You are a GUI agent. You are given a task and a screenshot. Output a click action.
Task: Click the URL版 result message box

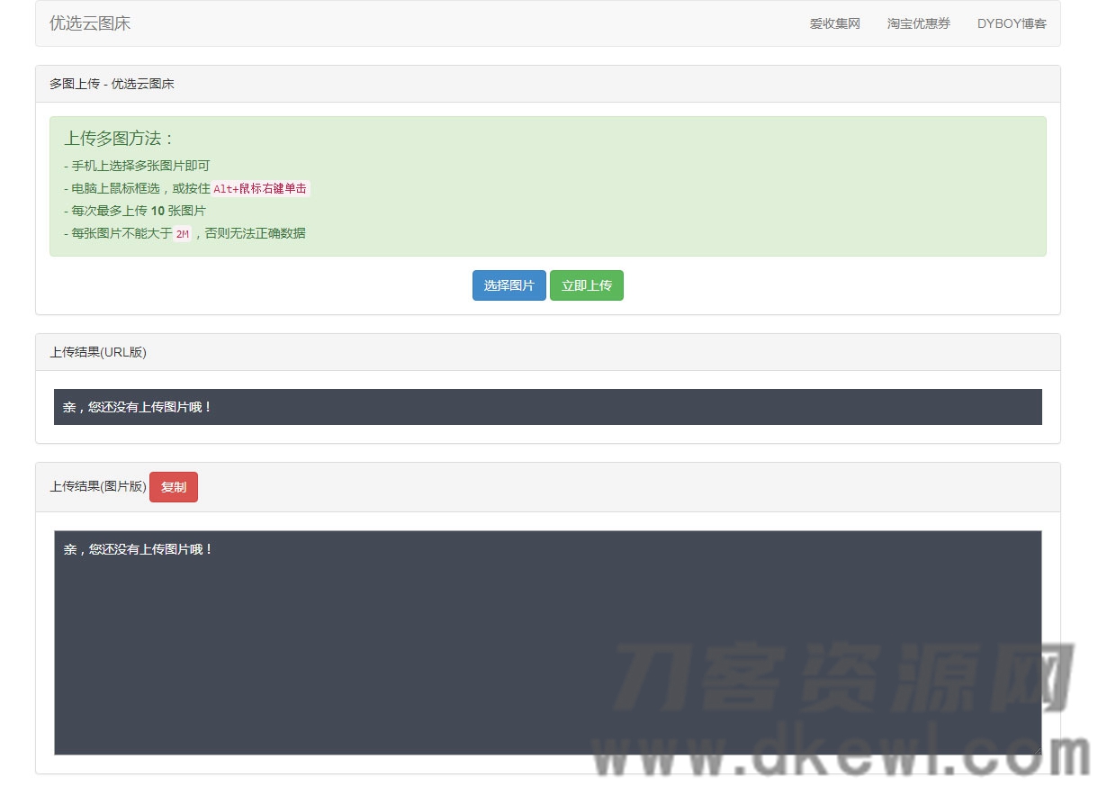[547, 407]
